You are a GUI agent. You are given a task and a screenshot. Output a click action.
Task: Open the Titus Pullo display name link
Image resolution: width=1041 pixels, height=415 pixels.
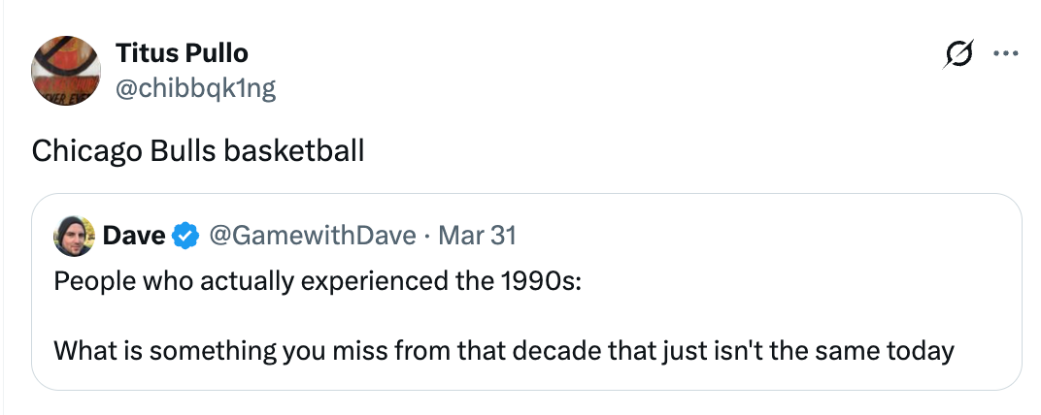(x=182, y=52)
